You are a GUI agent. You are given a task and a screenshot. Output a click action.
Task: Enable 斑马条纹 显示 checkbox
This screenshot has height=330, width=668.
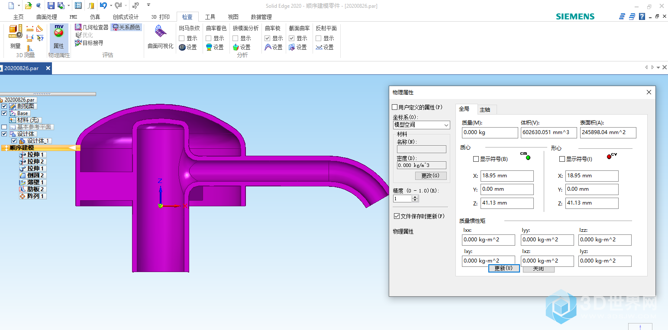[x=182, y=38]
